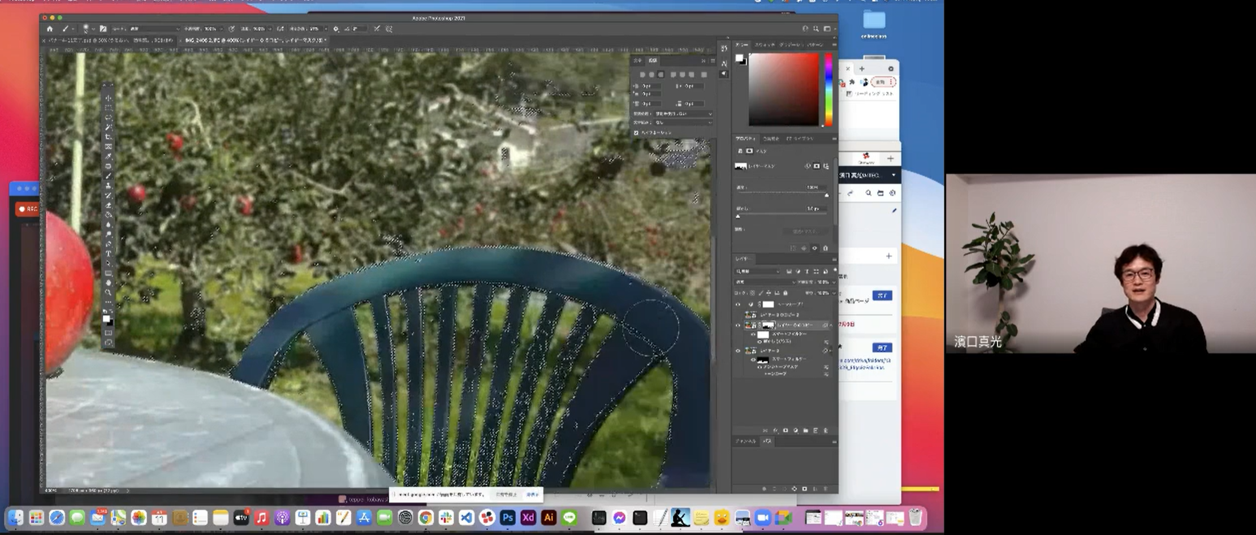Select the Move tool in Photoshop toolbar
This screenshot has width=1256, height=535.
[109, 98]
